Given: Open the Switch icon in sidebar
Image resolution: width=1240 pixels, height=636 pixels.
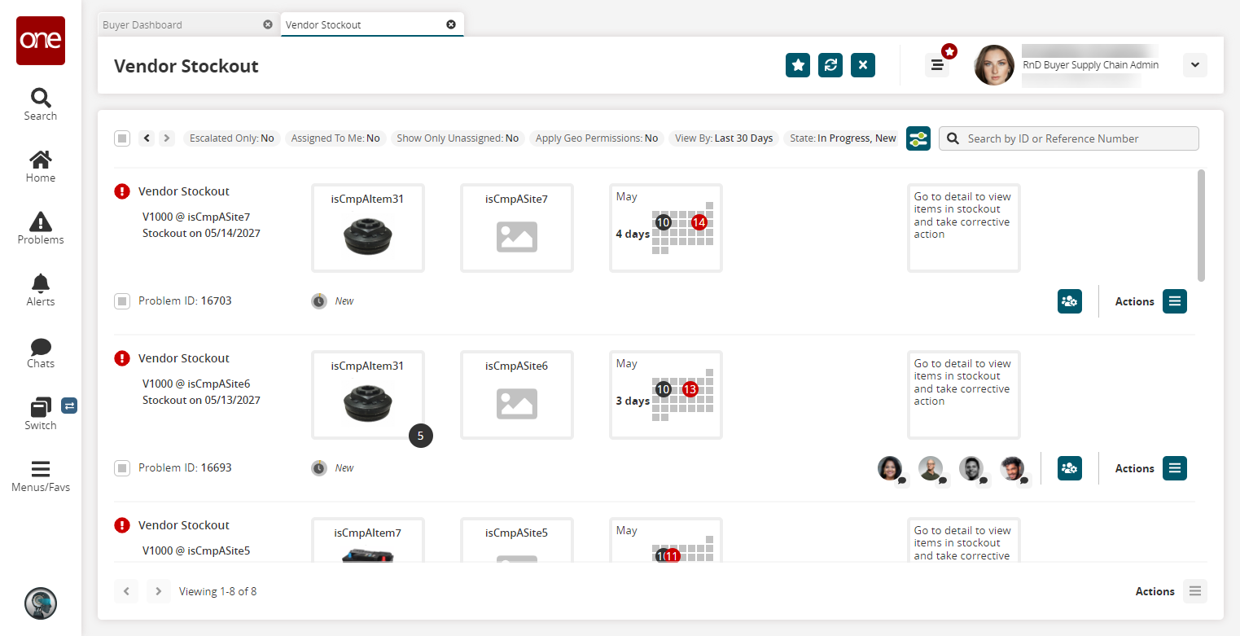Looking at the screenshot, I should pyautogui.click(x=41, y=413).
